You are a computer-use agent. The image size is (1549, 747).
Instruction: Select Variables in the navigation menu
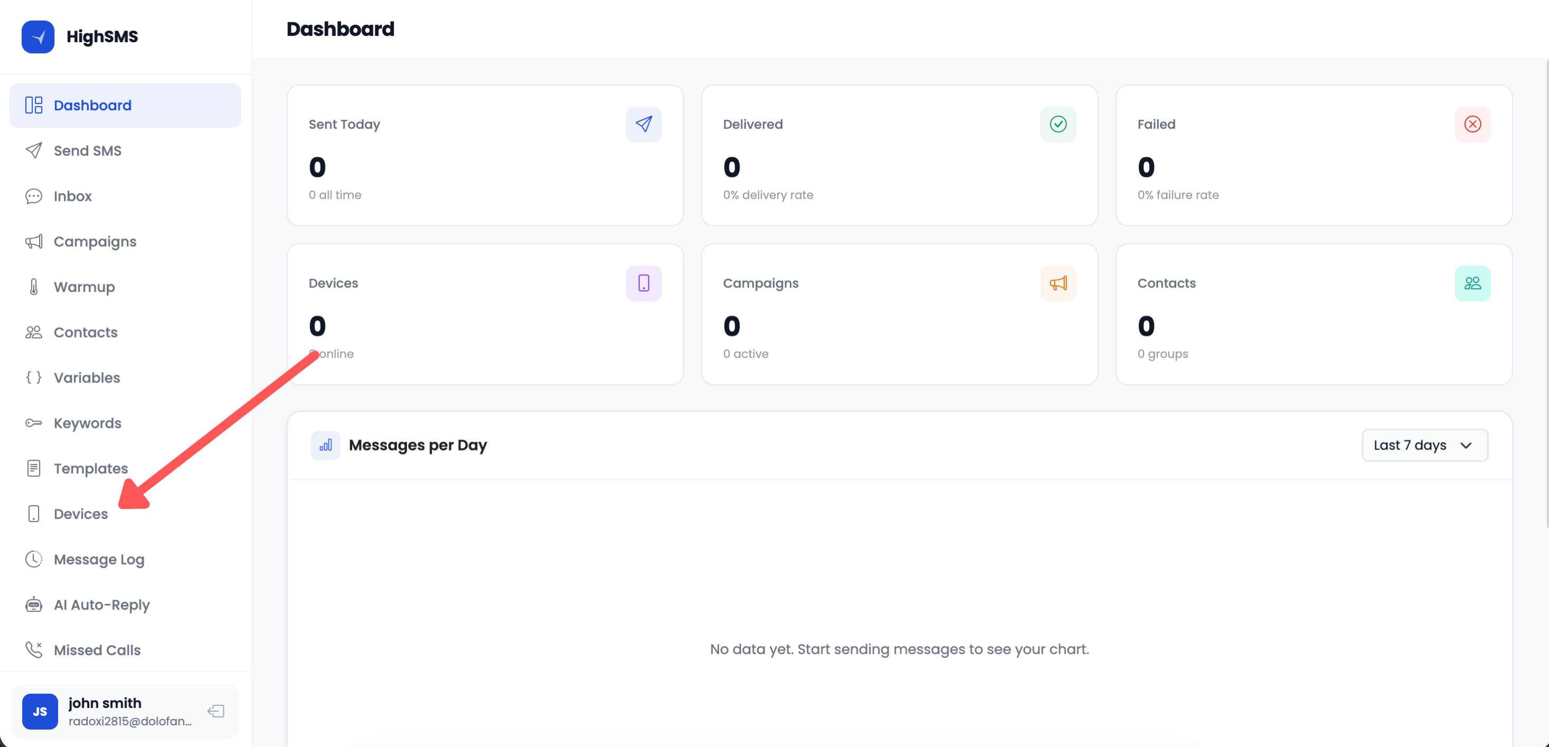86,377
